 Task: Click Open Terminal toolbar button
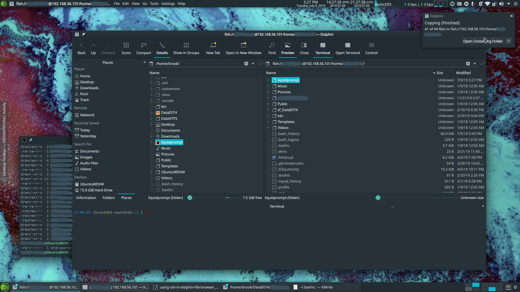click(x=347, y=48)
